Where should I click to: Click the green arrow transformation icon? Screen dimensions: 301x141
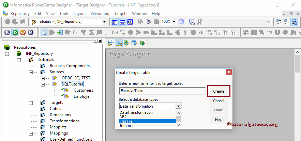pos(60,32)
